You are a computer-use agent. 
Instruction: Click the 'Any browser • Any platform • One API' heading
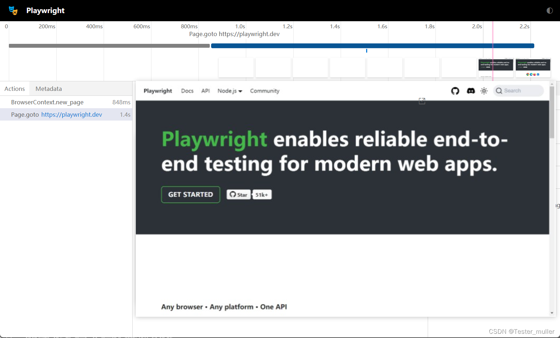click(224, 307)
